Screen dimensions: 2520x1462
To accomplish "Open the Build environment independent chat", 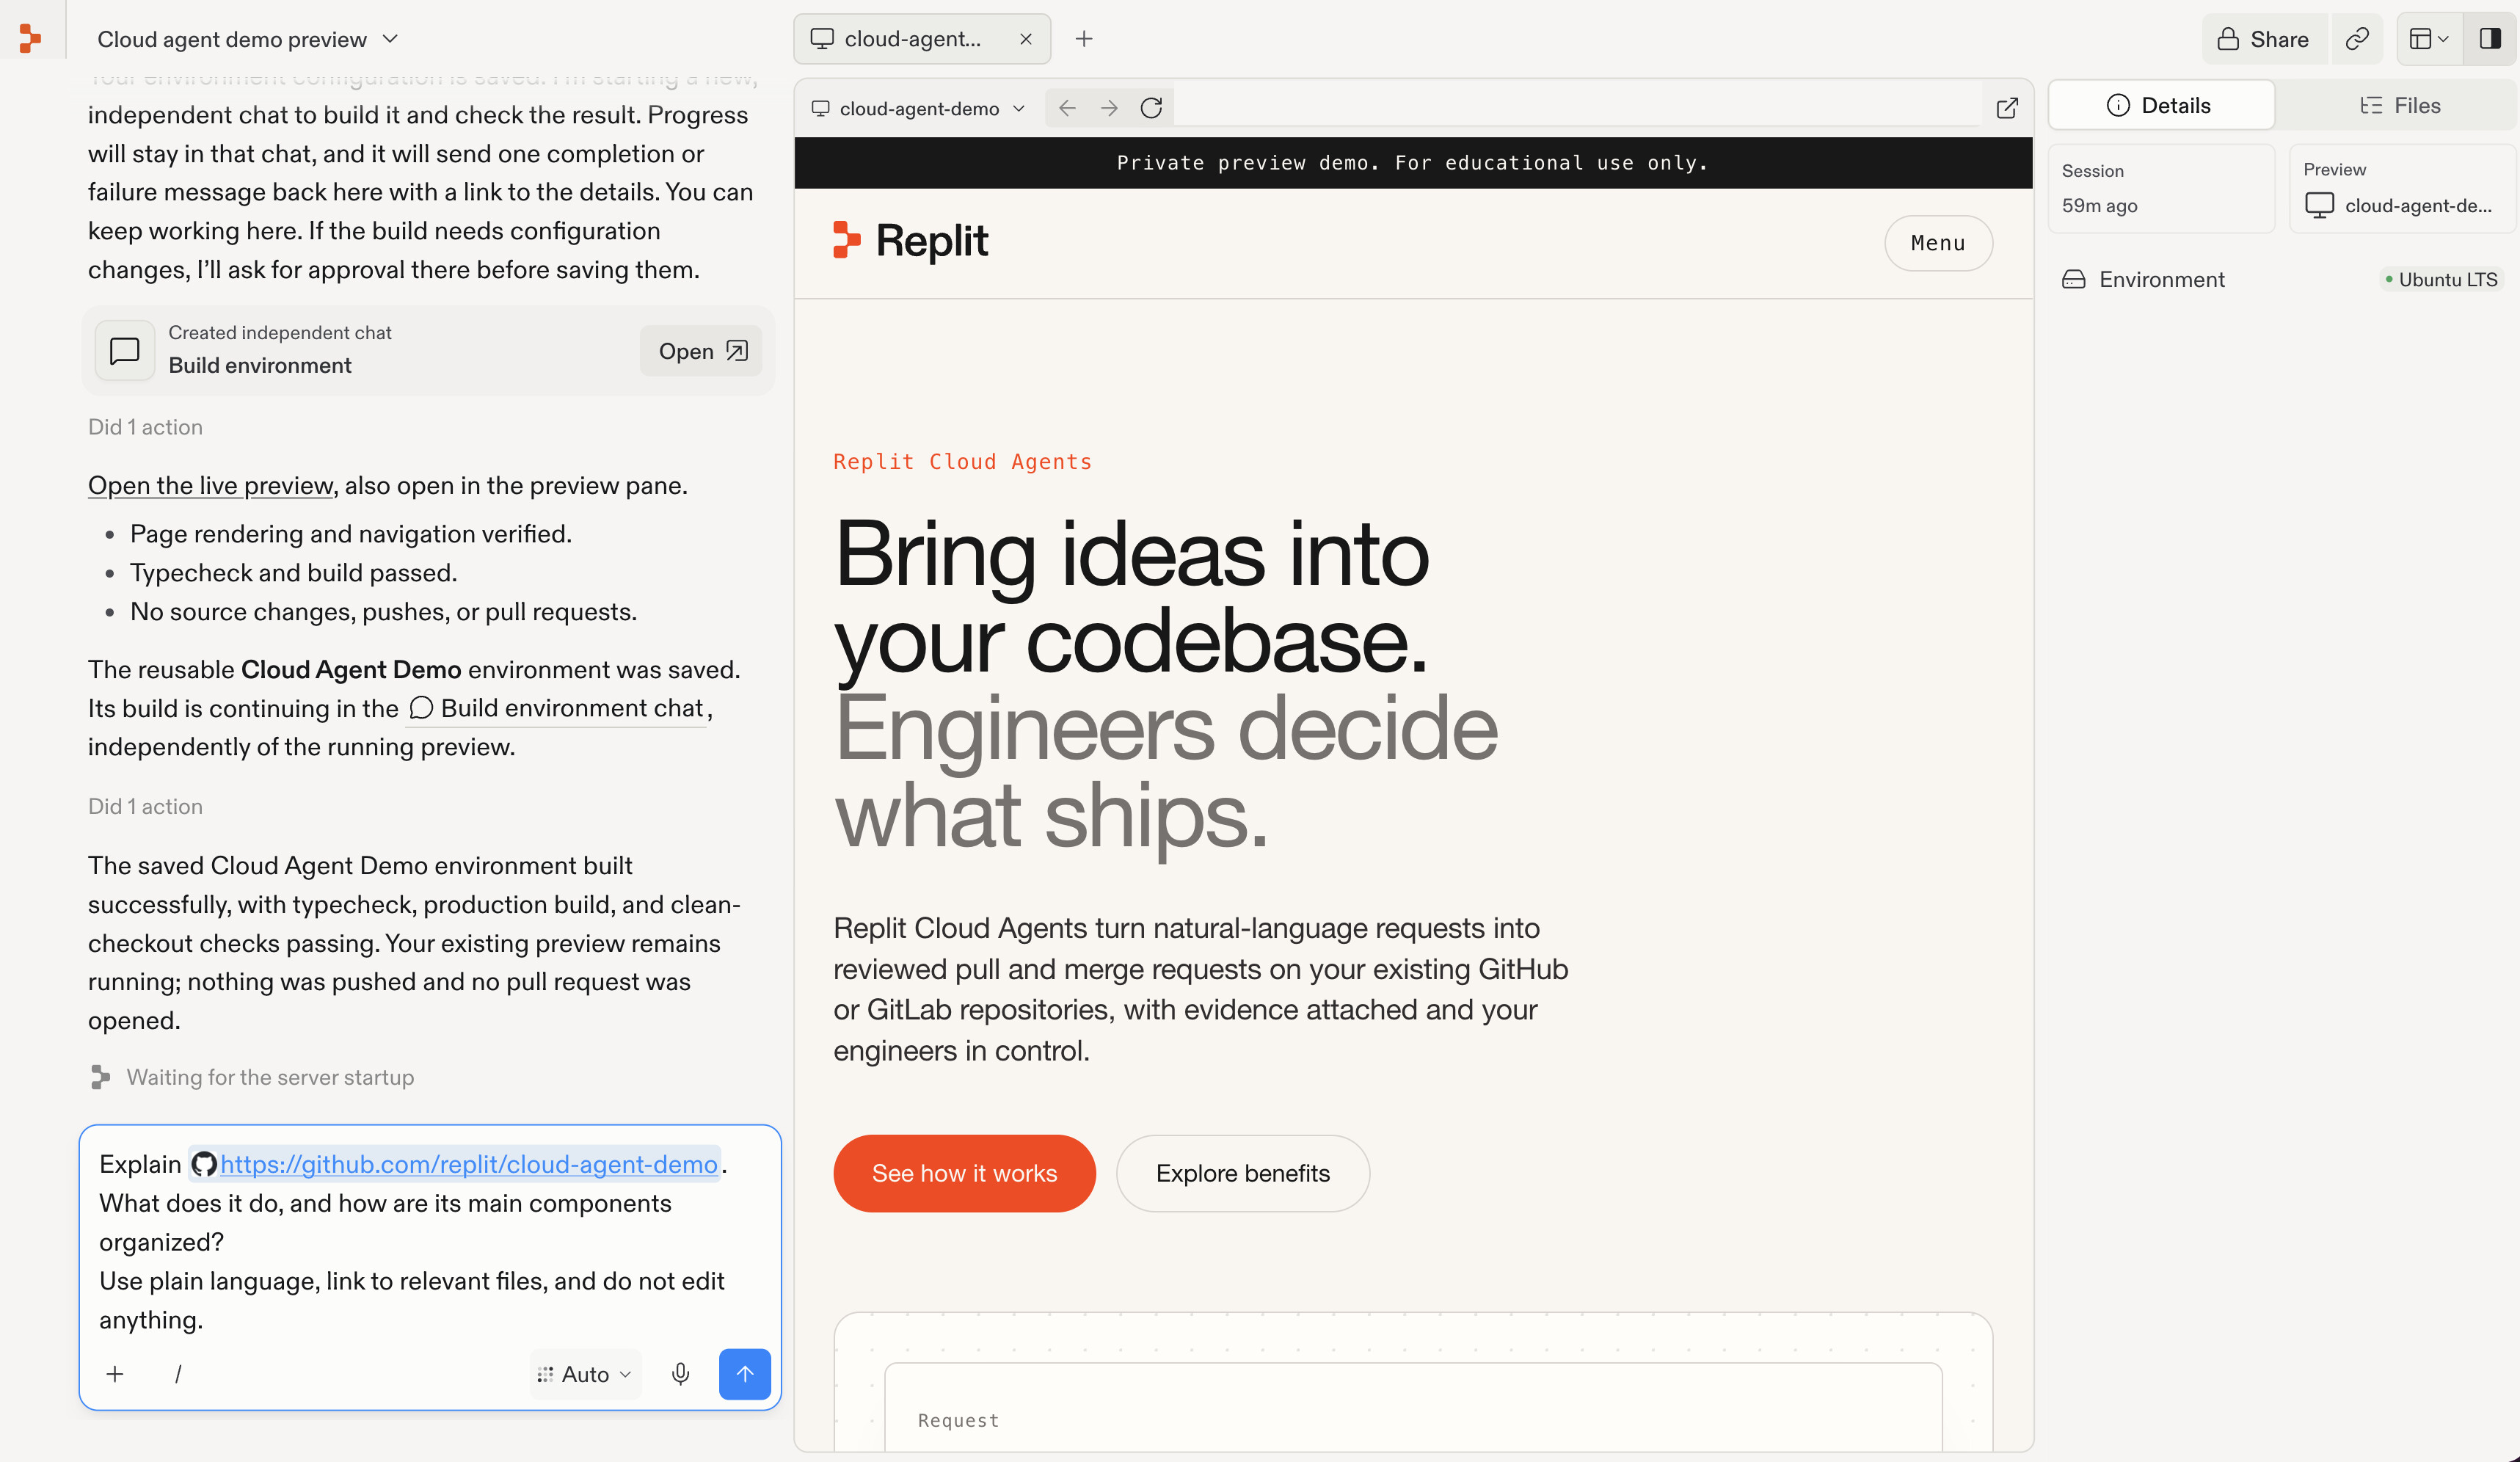I will (701, 351).
